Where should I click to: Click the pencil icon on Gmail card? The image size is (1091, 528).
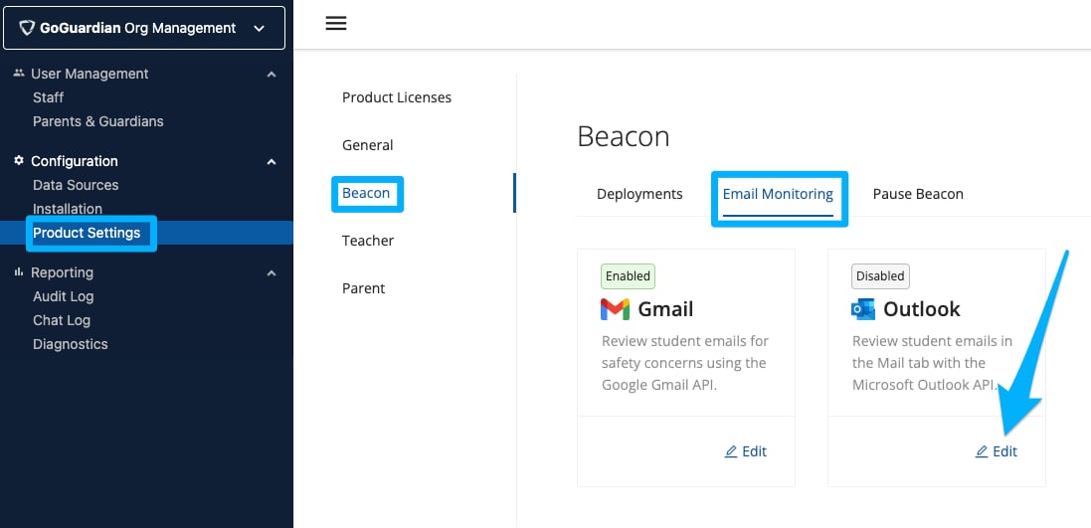coord(731,451)
